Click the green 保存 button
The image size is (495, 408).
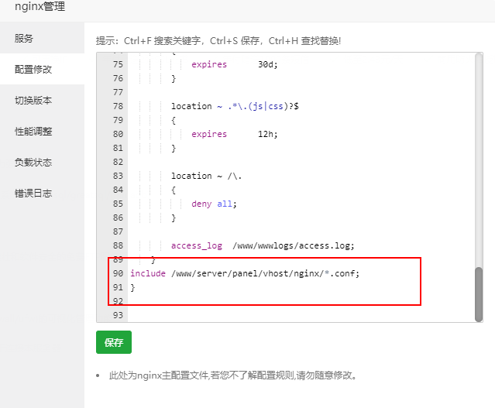click(114, 342)
